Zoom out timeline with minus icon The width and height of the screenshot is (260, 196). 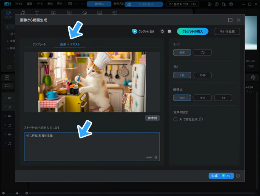[x=3, y=193]
